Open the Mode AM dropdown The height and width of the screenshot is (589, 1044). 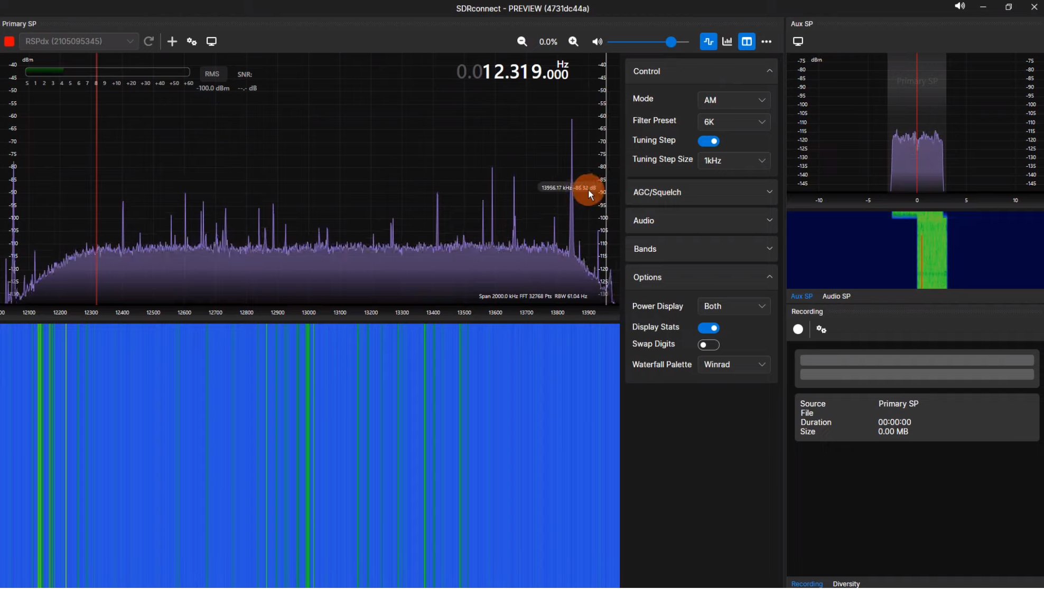(x=734, y=100)
